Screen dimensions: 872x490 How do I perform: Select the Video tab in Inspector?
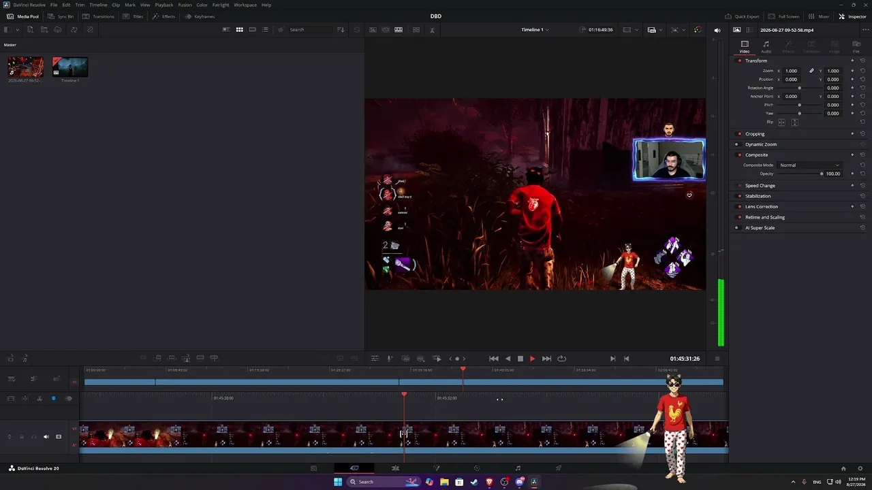745,47
